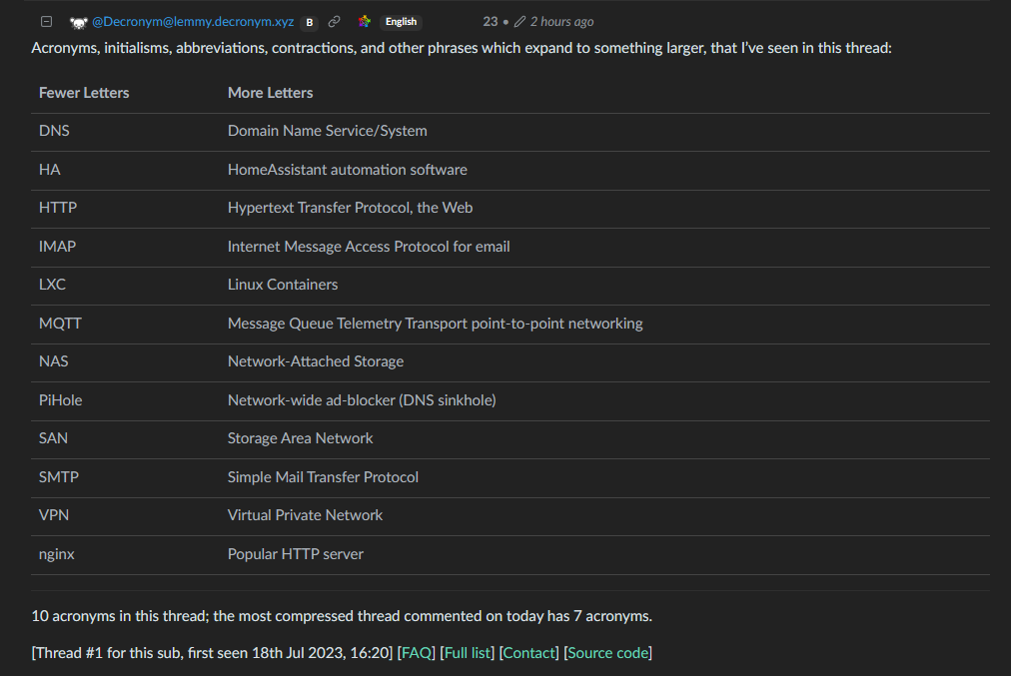Viewport: 1011px width, 676px height.
Task: Click the pencil edited icon
Action: tap(519, 22)
